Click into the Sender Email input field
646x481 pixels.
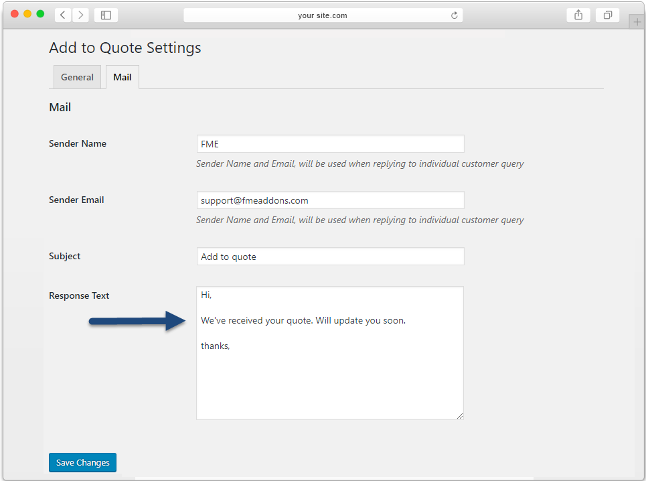pyautogui.click(x=331, y=200)
